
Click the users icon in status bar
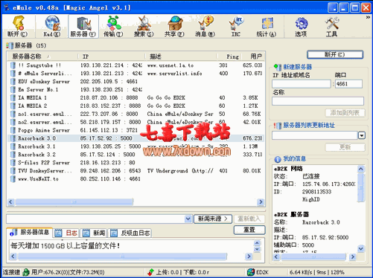click(26, 272)
